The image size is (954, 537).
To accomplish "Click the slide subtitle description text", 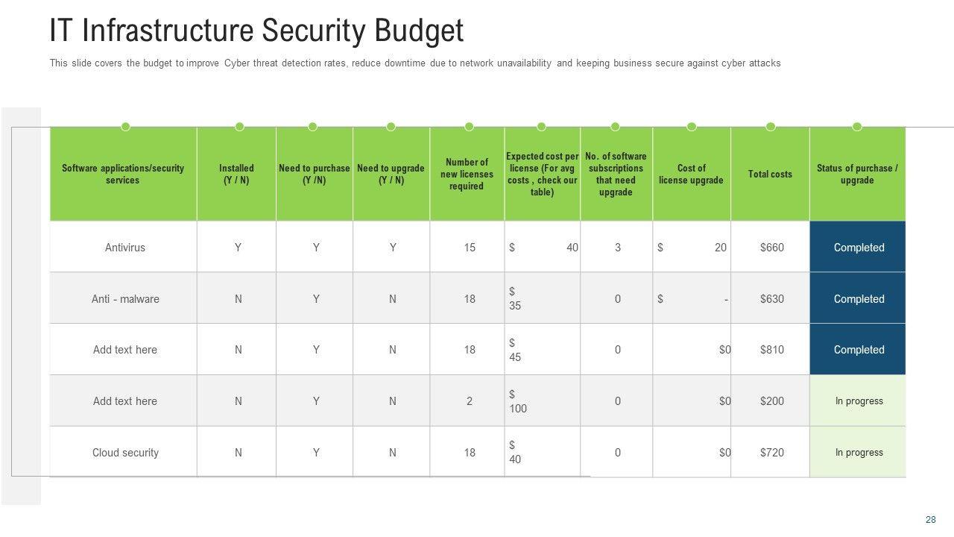I will tap(414, 63).
